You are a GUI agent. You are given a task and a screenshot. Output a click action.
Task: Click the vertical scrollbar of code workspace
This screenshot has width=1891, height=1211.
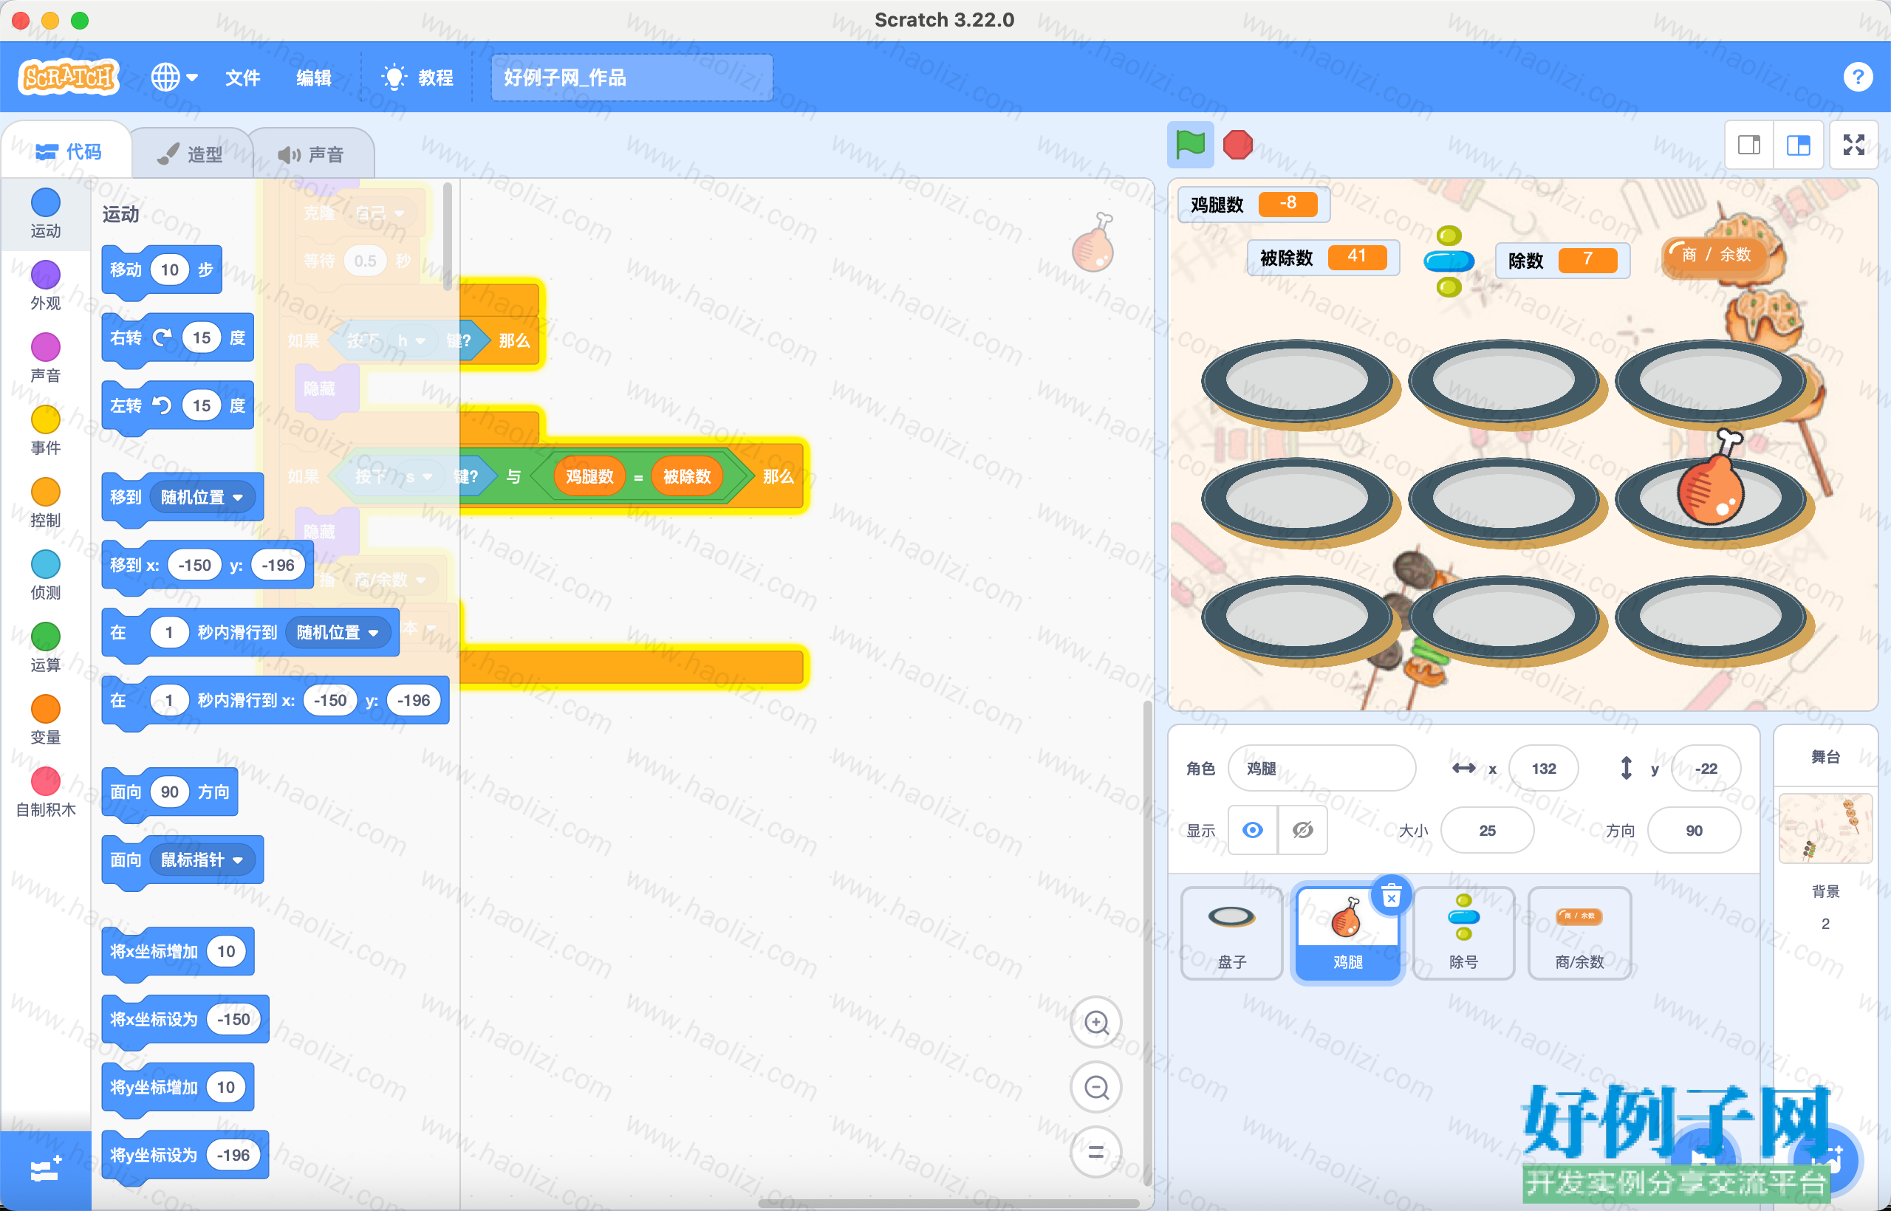1147,944
